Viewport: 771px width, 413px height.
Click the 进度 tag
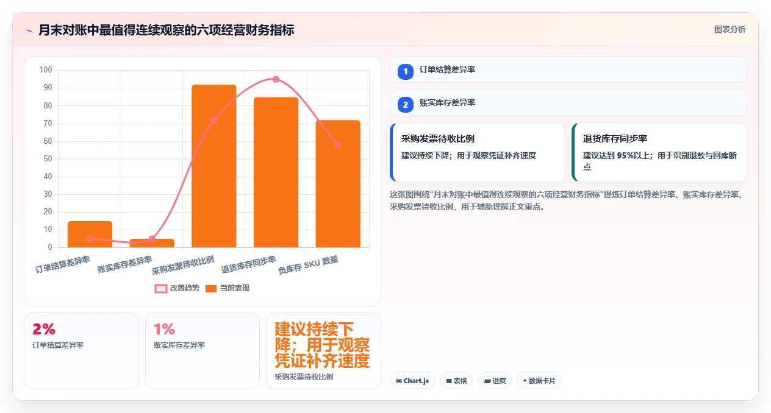(495, 381)
